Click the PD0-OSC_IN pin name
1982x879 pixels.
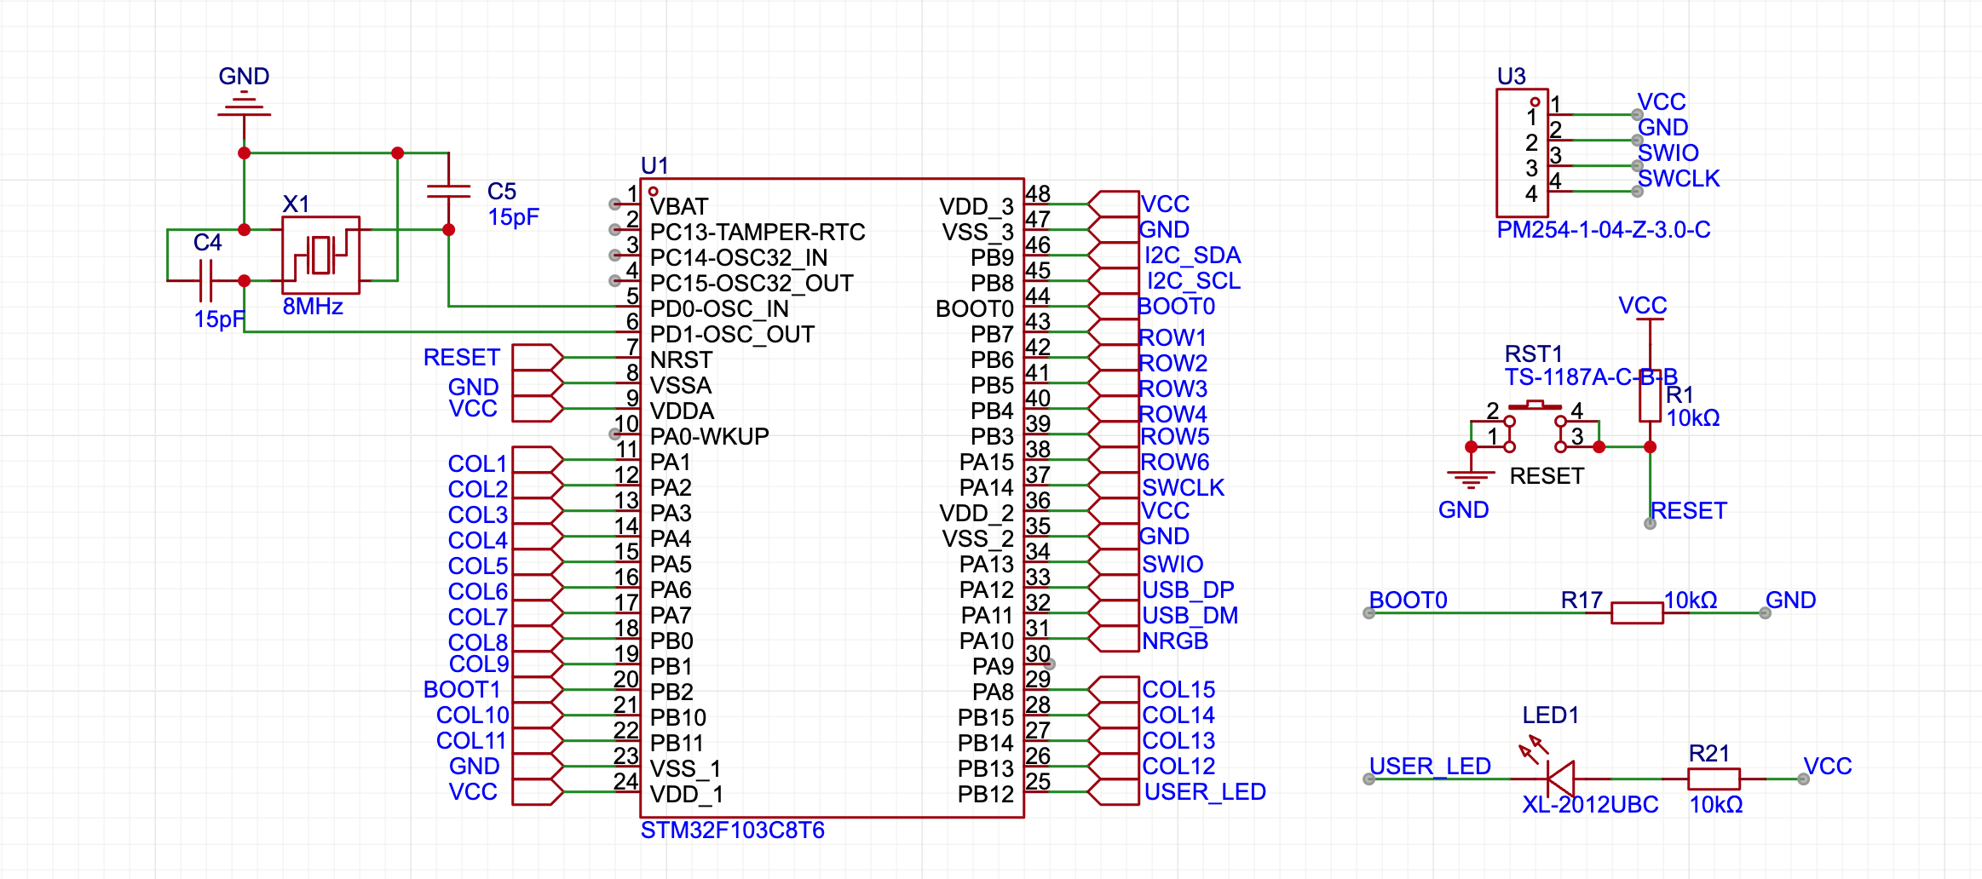(x=719, y=308)
